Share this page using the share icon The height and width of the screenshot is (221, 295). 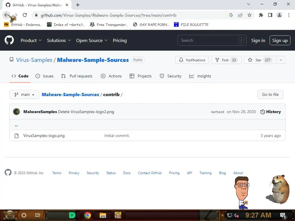pyautogui.click(x=240, y=15)
